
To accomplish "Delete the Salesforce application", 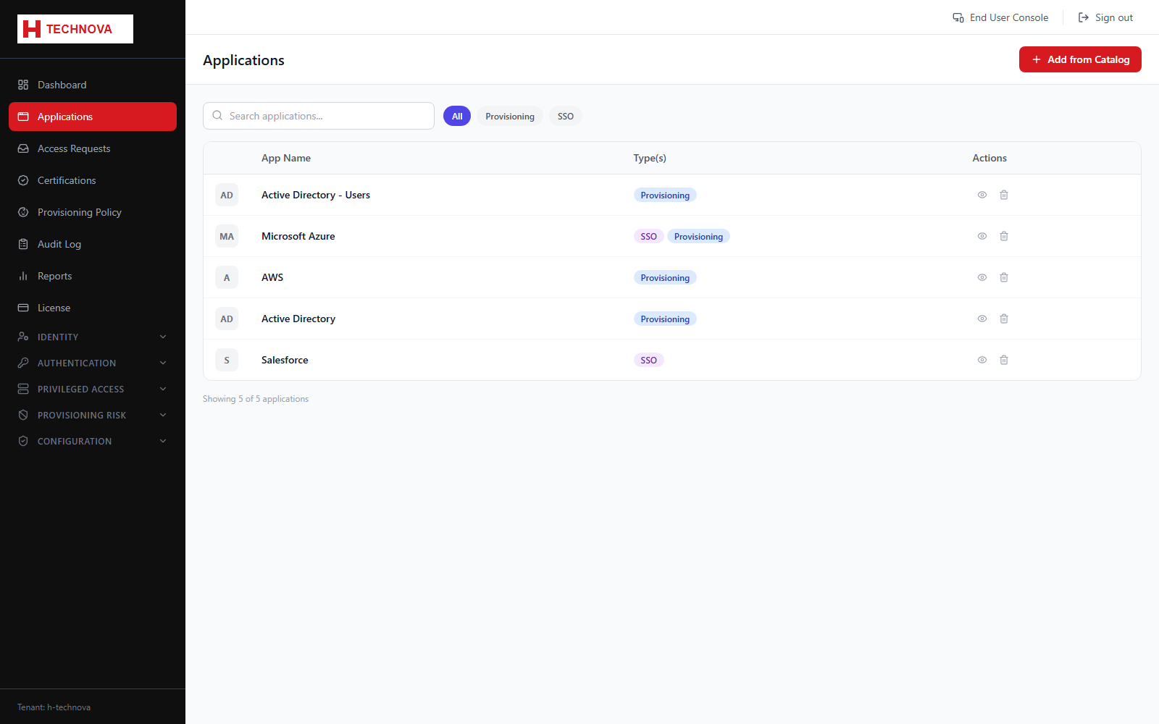I will point(1004,360).
